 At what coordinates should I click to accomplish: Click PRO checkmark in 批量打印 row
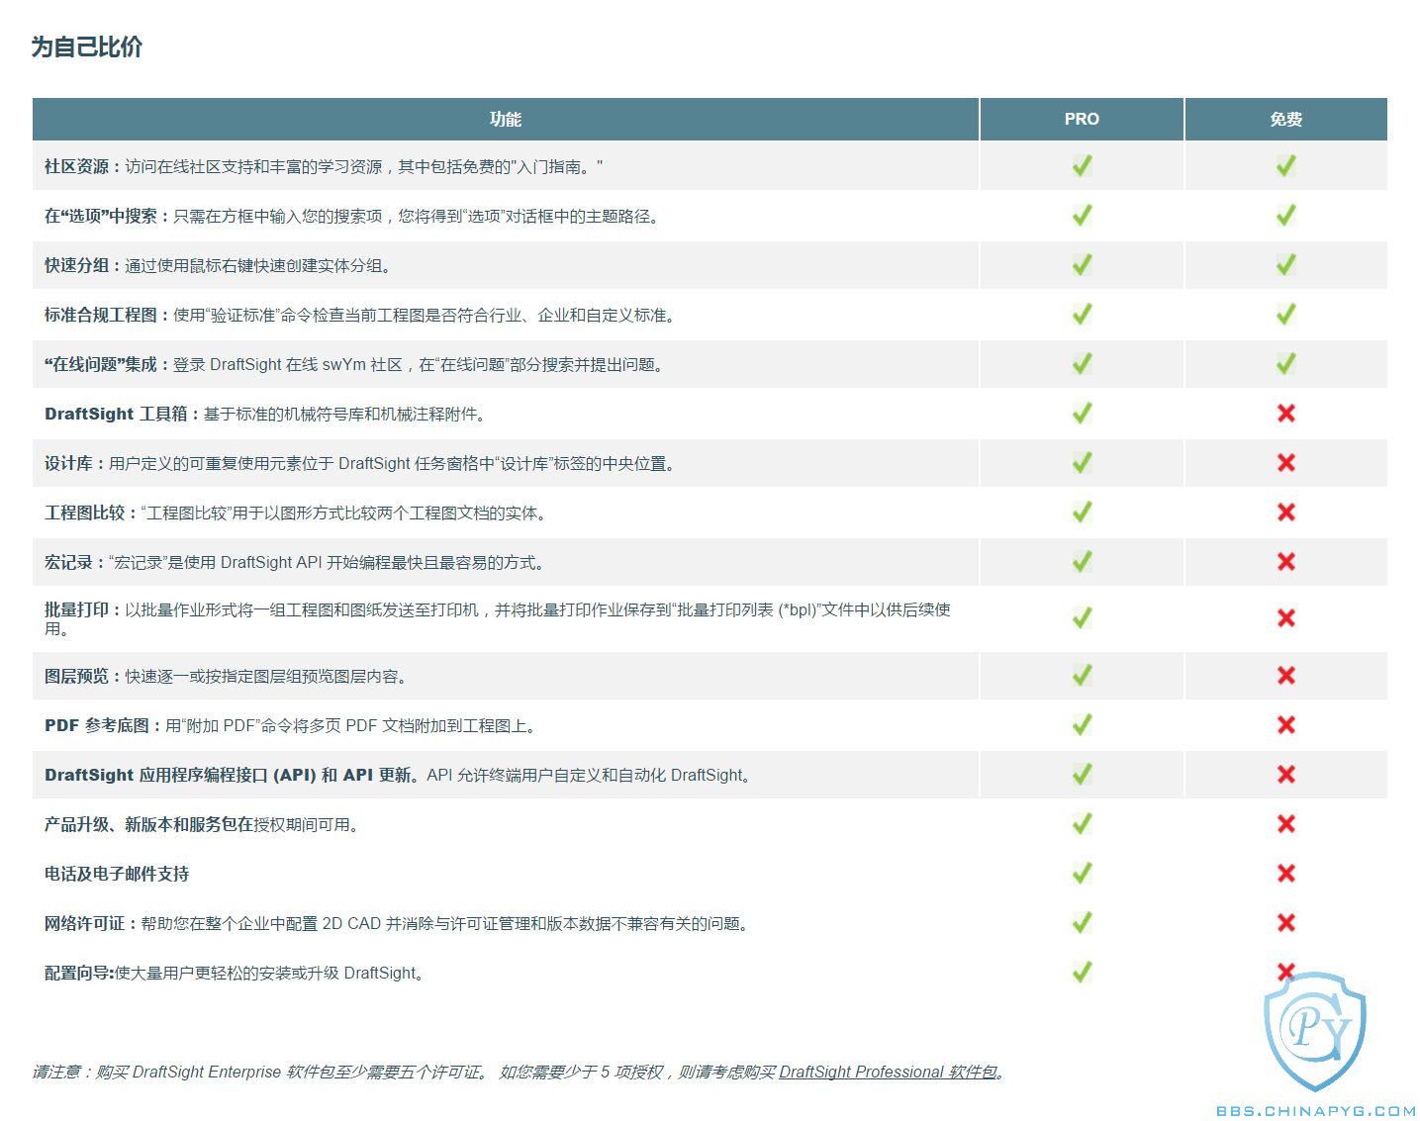[1082, 617]
